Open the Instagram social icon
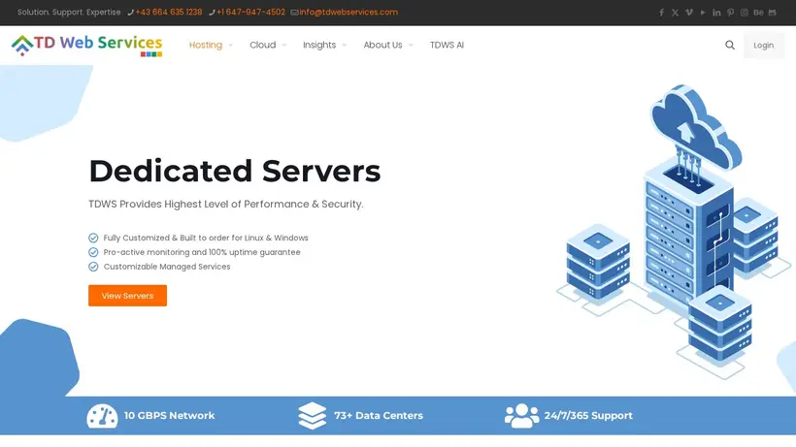796x447 pixels. 744,13
